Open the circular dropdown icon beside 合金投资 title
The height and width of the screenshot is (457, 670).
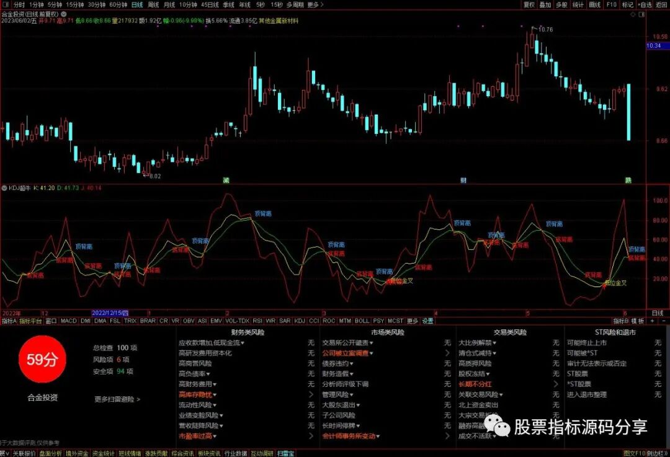(x=64, y=14)
